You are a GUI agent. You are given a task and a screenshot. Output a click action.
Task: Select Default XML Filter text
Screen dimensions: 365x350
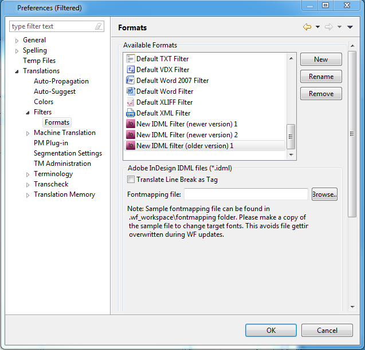click(163, 113)
